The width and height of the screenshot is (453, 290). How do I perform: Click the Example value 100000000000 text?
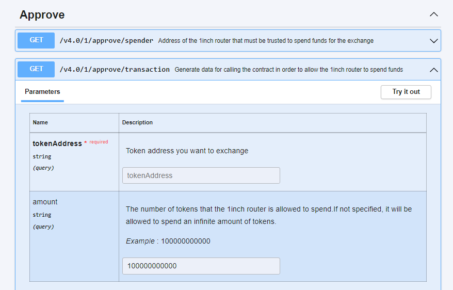pyautogui.click(x=185, y=241)
